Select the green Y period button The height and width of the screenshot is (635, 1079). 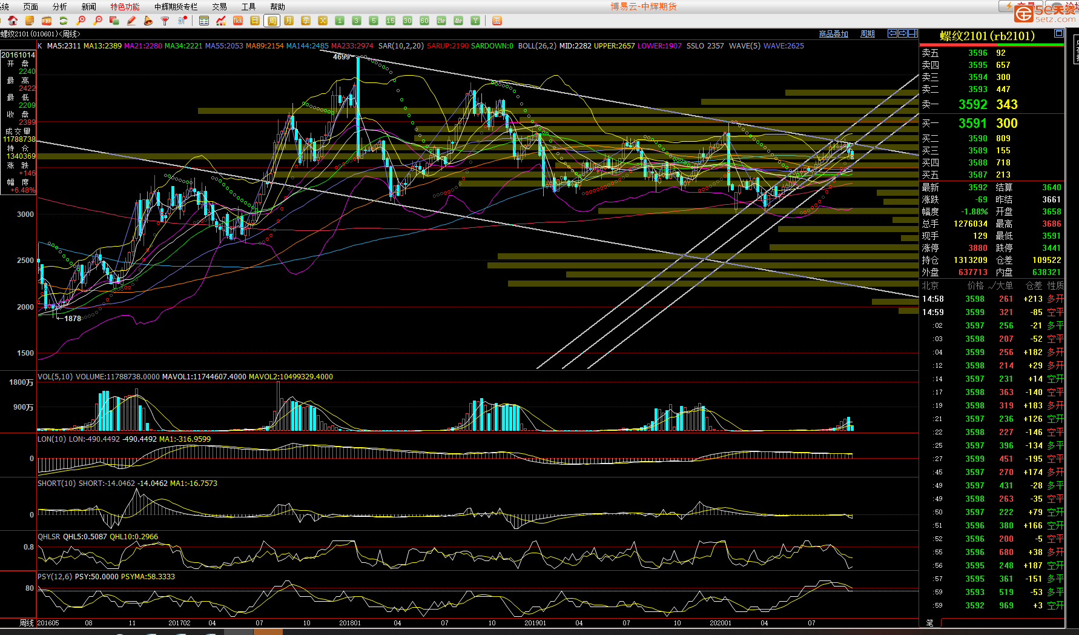[x=475, y=21]
